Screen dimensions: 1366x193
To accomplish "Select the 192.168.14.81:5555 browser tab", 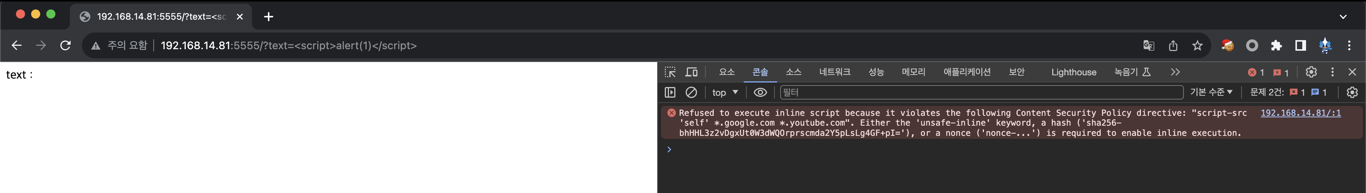I will (x=161, y=16).
